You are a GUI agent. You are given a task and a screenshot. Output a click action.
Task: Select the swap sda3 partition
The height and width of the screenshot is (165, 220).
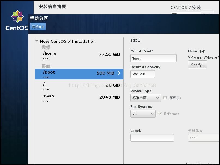click(x=79, y=98)
